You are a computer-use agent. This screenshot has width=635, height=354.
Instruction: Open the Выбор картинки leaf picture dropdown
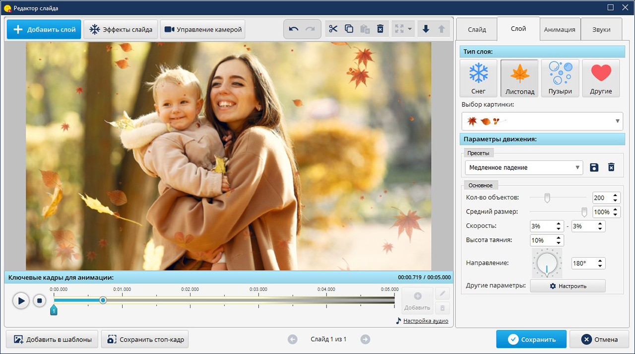pos(542,121)
